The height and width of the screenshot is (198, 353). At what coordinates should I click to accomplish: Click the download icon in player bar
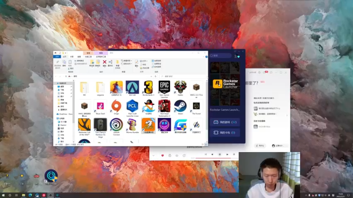click(x=177, y=155)
